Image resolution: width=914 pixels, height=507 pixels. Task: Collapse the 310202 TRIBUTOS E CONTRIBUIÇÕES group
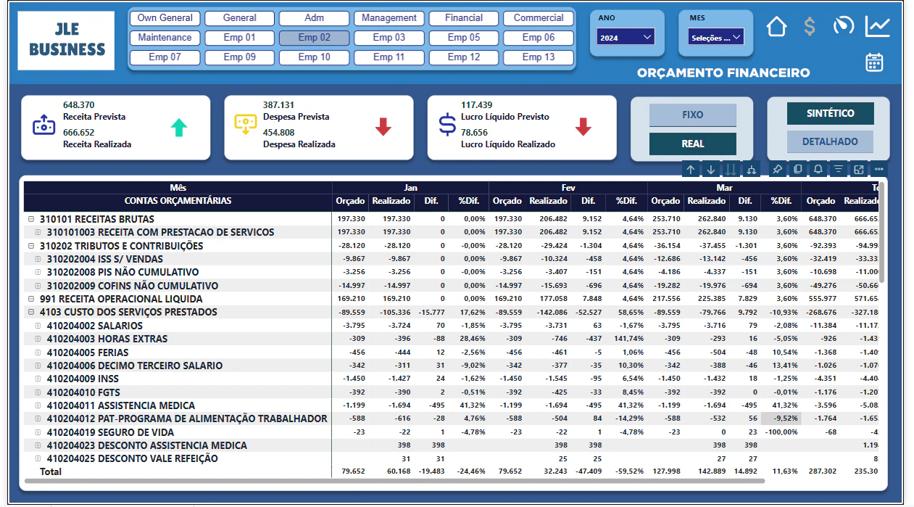click(31, 246)
